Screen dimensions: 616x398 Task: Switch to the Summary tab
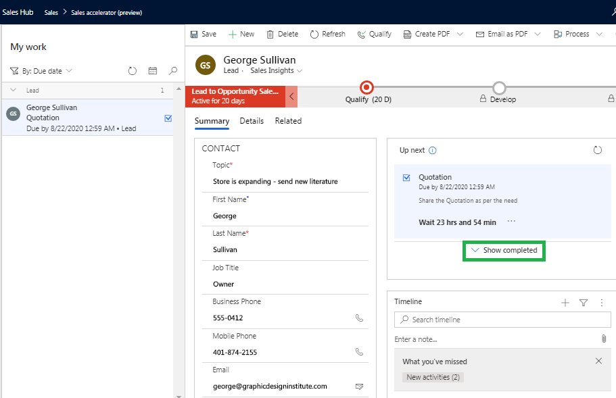(212, 121)
